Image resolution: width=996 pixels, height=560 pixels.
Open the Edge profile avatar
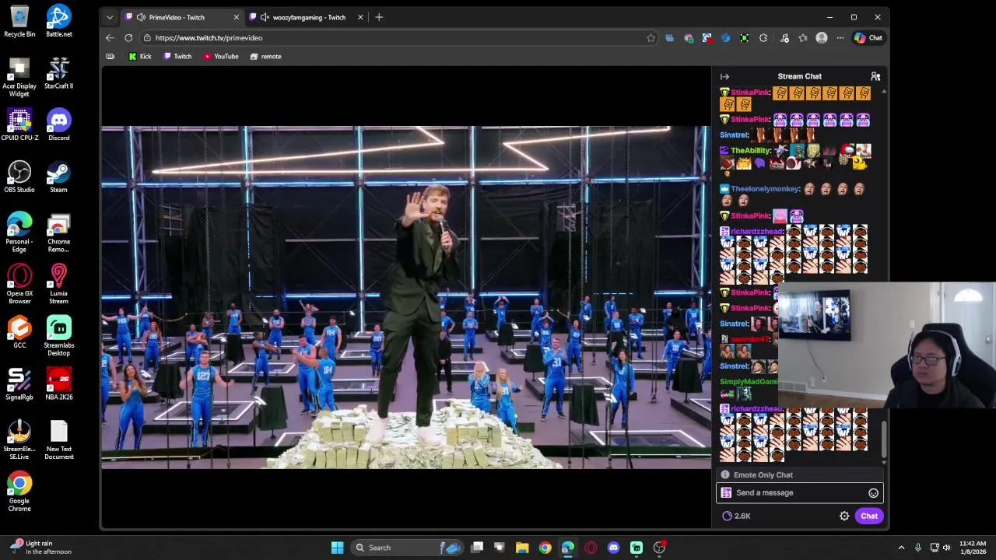822,37
